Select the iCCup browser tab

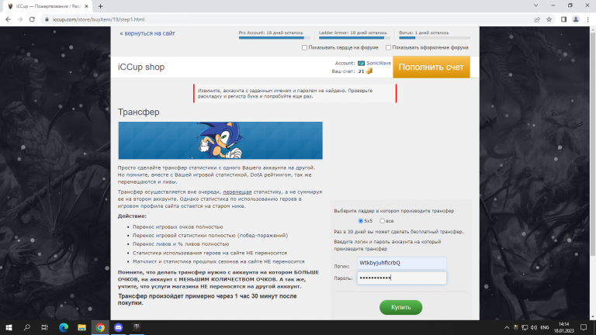46,6
